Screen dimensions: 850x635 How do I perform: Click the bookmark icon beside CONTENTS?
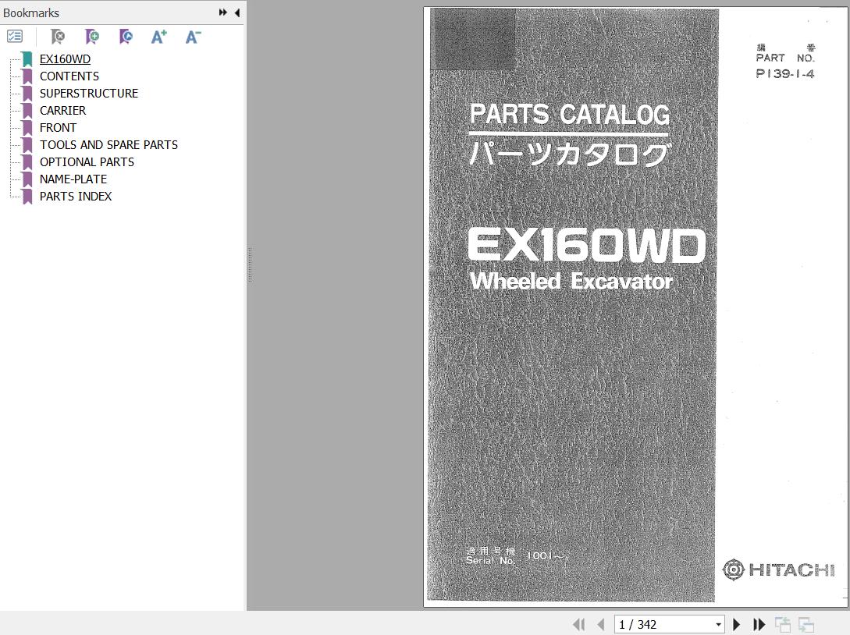point(27,76)
